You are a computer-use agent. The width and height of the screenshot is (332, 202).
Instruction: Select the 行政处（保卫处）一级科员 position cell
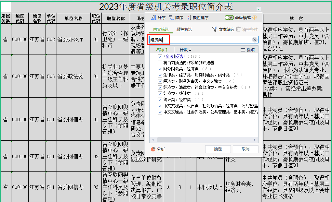point(116,39)
